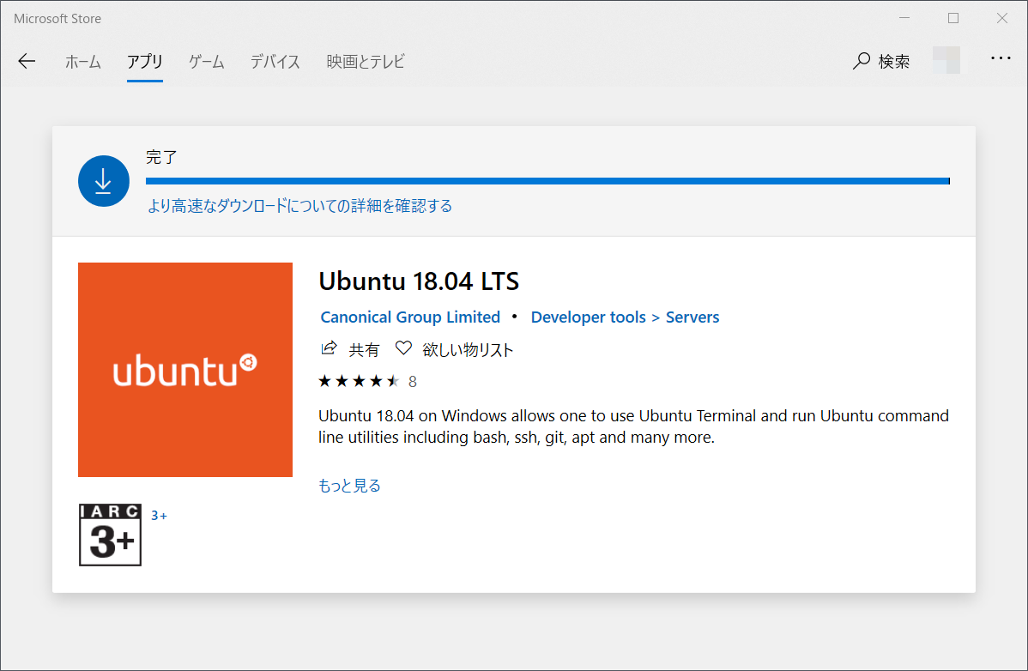This screenshot has height=671, width=1028.
Task: Open the Developer tools category
Action: pos(588,317)
